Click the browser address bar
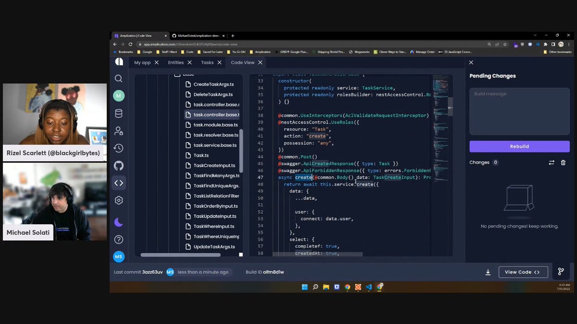The height and width of the screenshot is (324, 577). [x=313, y=44]
